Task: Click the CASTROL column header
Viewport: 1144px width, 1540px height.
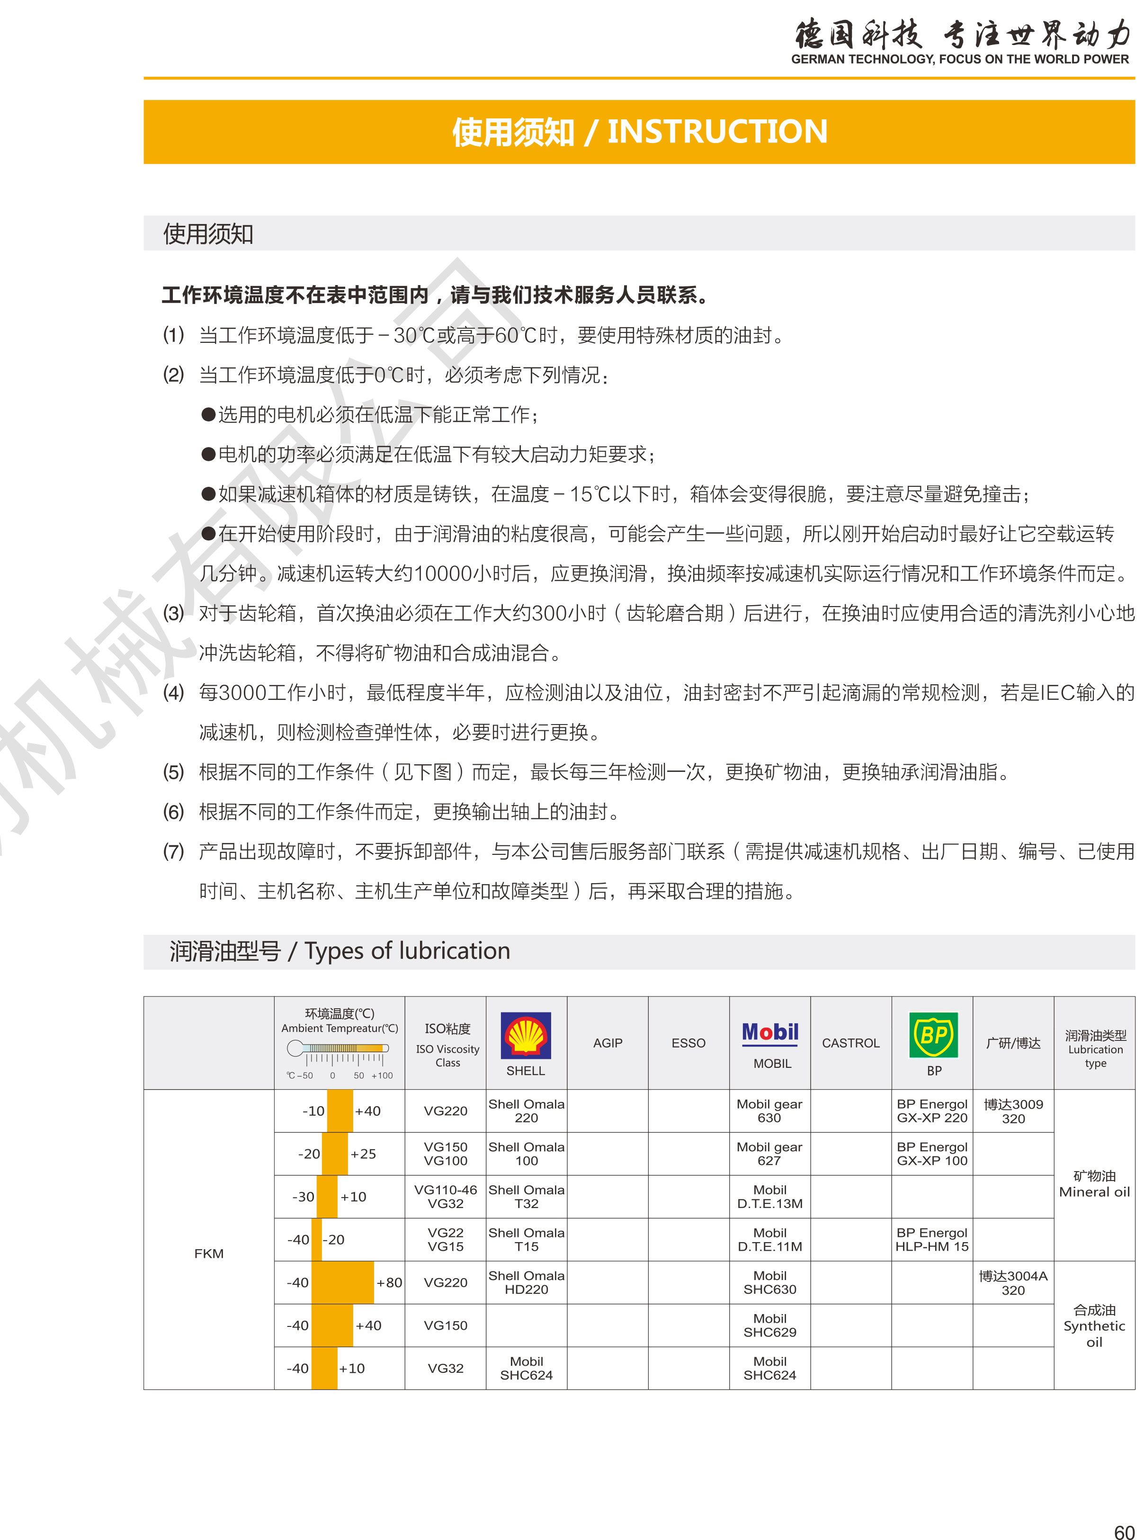Action: 850,1043
